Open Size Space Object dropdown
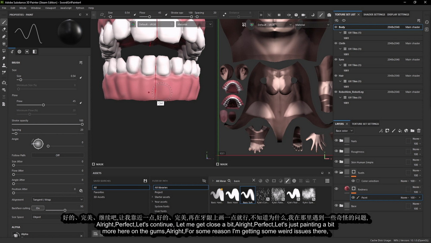Image resolution: width=431 pixels, height=243 pixels. tap(57, 217)
